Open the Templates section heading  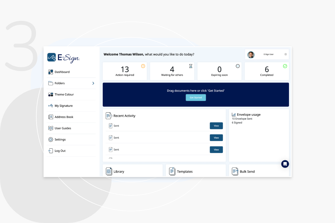[185, 172]
